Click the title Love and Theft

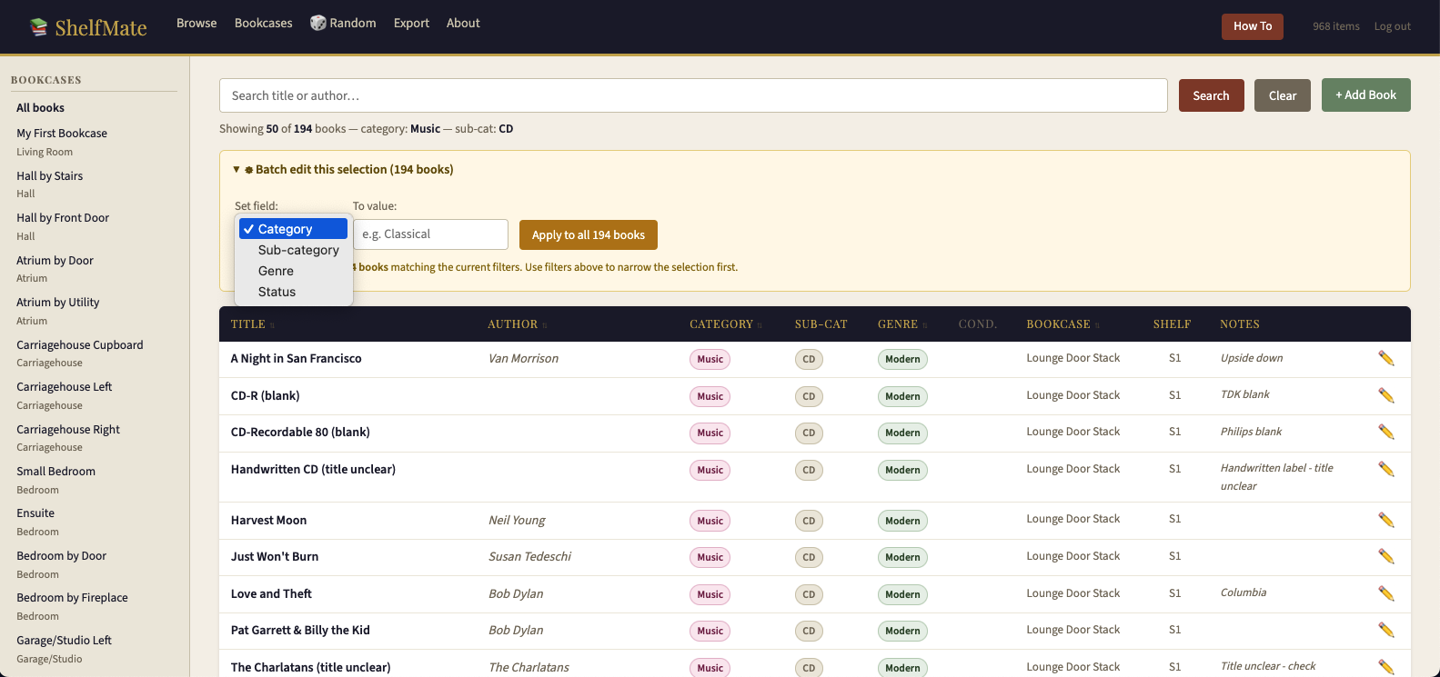click(x=271, y=593)
